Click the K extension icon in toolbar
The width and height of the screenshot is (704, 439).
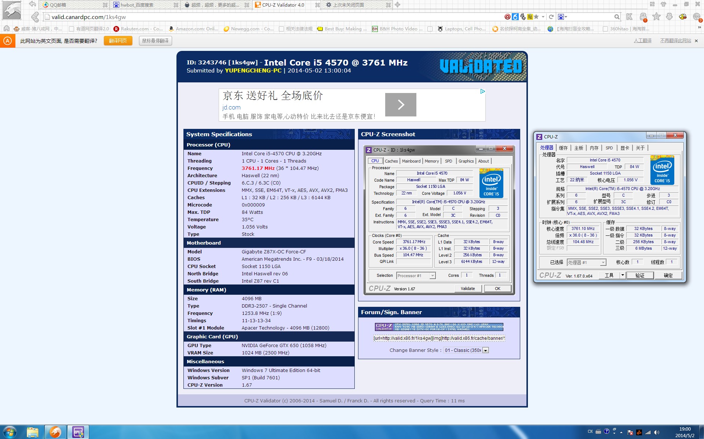pyautogui.click(x=630, y=17)
